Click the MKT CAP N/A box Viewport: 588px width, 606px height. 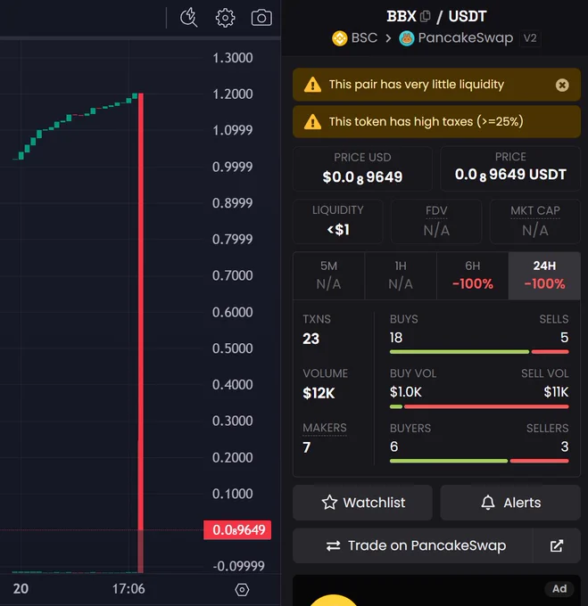[535, 221]
